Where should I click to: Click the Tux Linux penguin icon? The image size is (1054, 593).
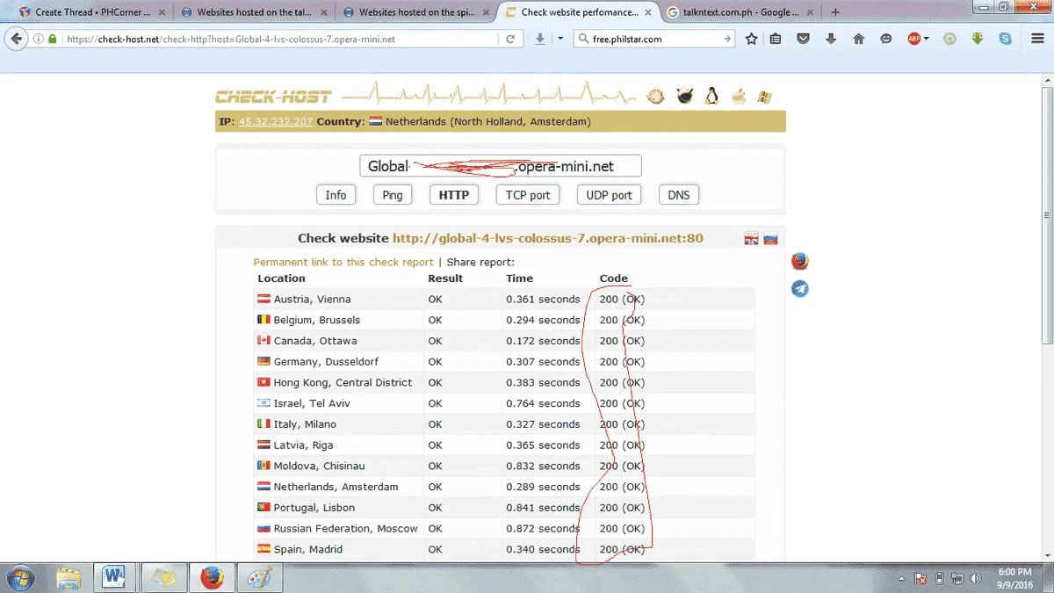pos(711,96)
